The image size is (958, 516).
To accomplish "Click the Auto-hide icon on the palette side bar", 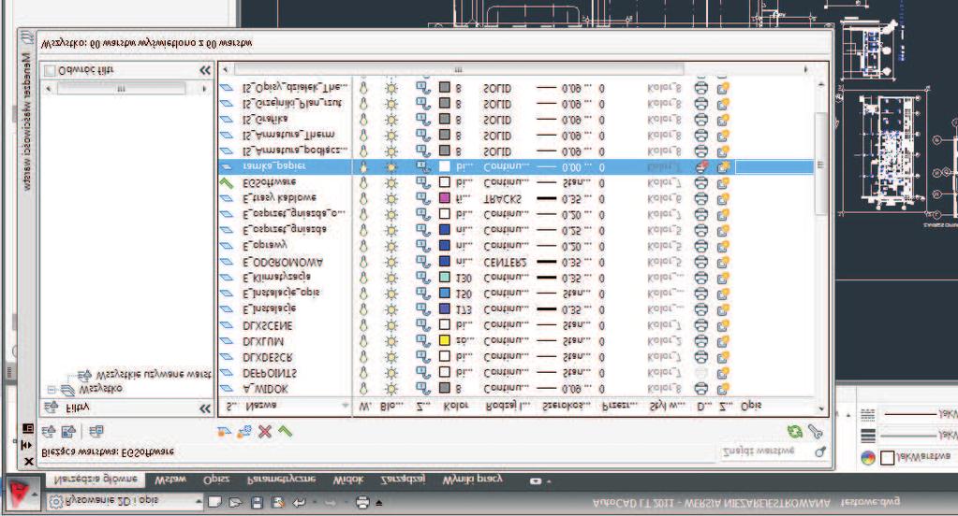I will [x=27, y=445].
